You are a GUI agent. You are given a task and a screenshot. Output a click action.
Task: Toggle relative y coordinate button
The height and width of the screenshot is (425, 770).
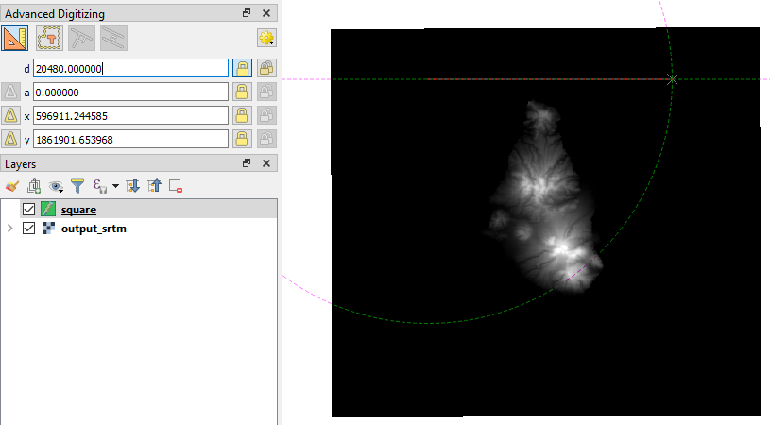pos(11,139)
